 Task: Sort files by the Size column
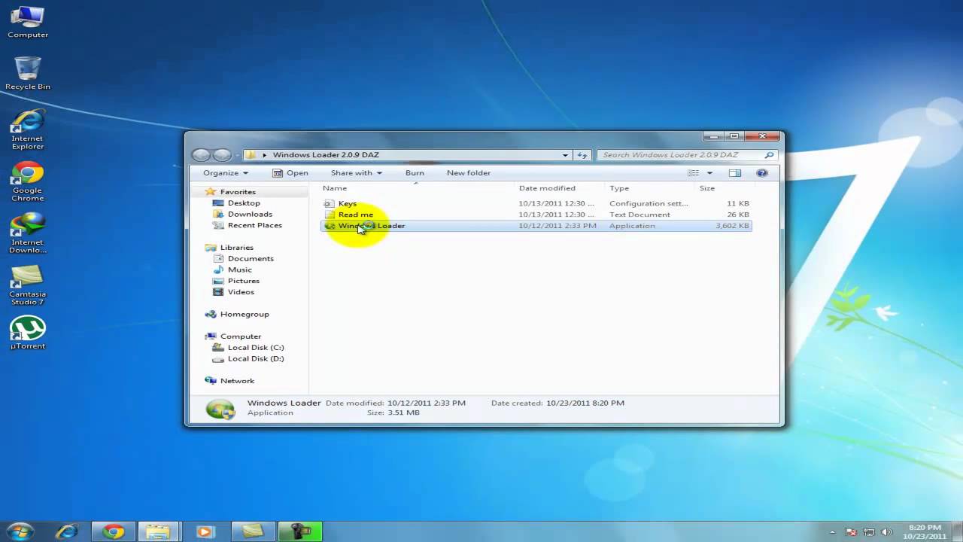[x=725, y=188]
